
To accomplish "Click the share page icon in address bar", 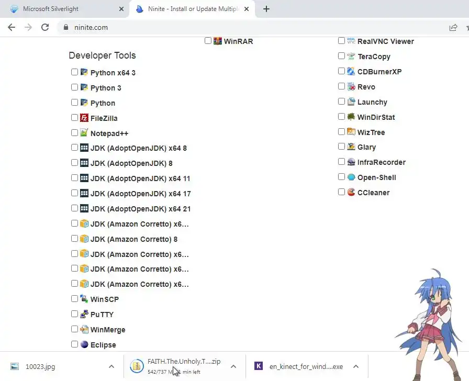I will [x=453, y=28].
